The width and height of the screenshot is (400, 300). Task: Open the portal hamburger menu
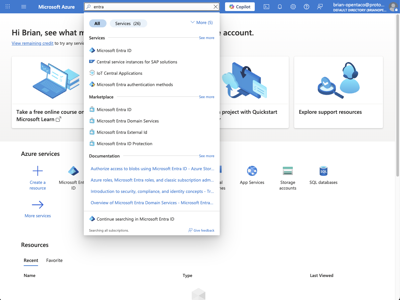pyautogui.click(x=24, y=7)
